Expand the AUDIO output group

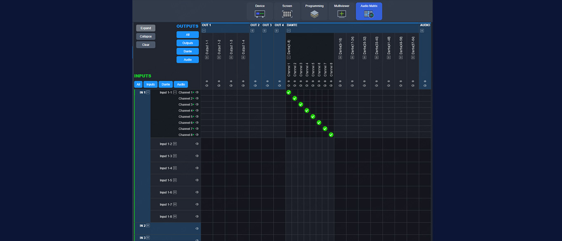coord(422,30)
